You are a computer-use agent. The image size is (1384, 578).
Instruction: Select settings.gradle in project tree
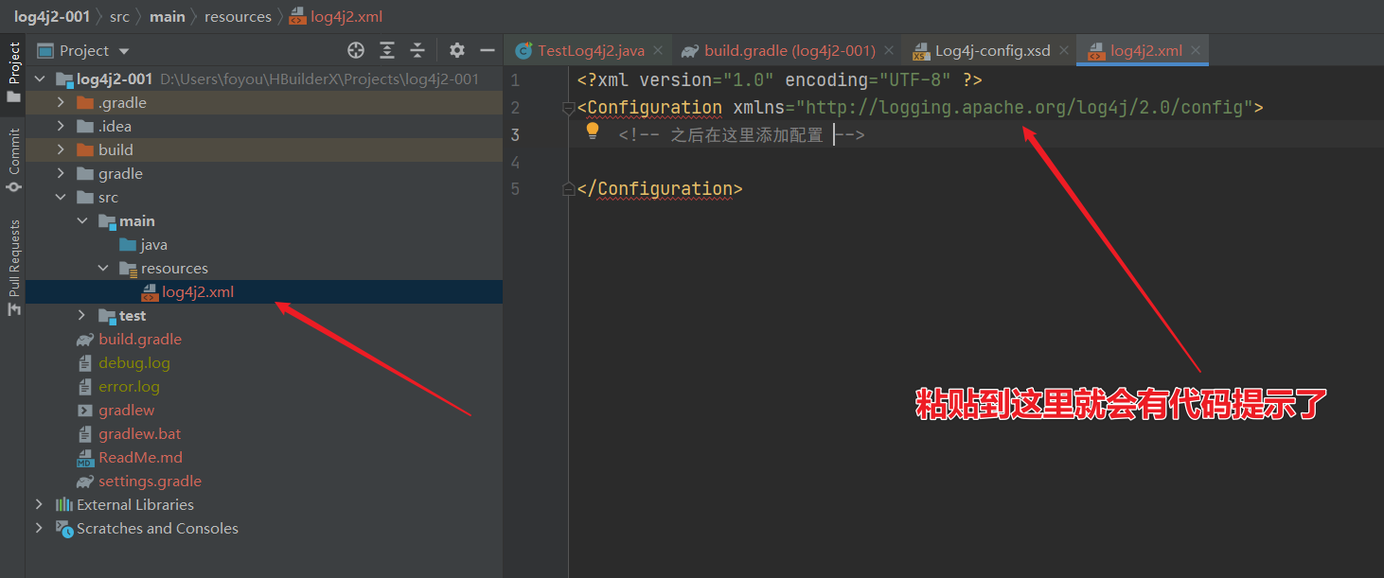pos(150,481)
